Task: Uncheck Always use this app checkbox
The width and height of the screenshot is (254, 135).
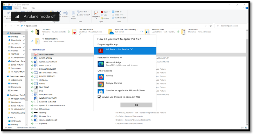Action: tap(99, 97)
